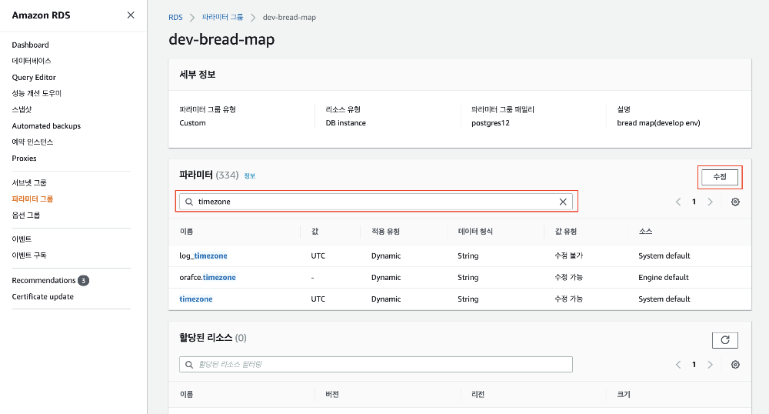Open Proxies in sidebar
Image resolution: width=769 pixels, height=414 pixels.
pyautogui.click(x=24, y=158)
